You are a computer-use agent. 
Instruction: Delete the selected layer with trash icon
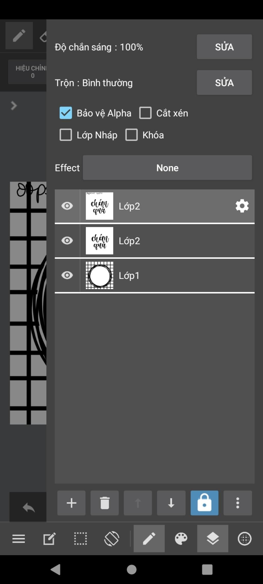[x=105, y=503]
